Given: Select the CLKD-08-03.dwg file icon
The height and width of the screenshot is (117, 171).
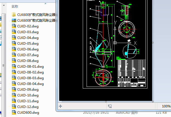Looking at the screenshot, I should (14, 78).
